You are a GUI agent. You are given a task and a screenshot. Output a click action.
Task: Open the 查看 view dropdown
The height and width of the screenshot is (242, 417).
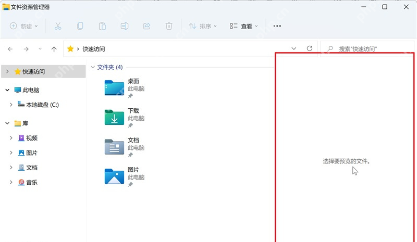click(243, 26)
